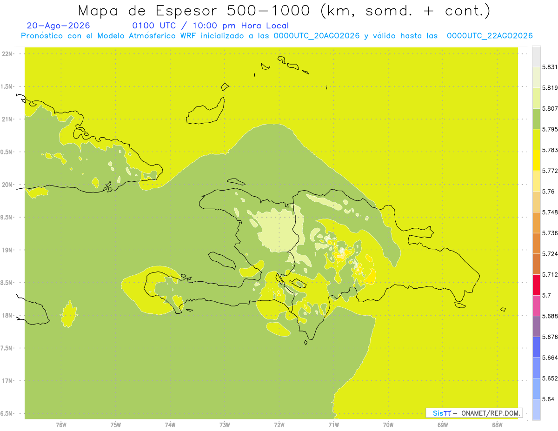This screenshot has height=431, width=558.
Task: Click the latitude label "19N"
Action: pyautogui.click(x=7, y=250)
